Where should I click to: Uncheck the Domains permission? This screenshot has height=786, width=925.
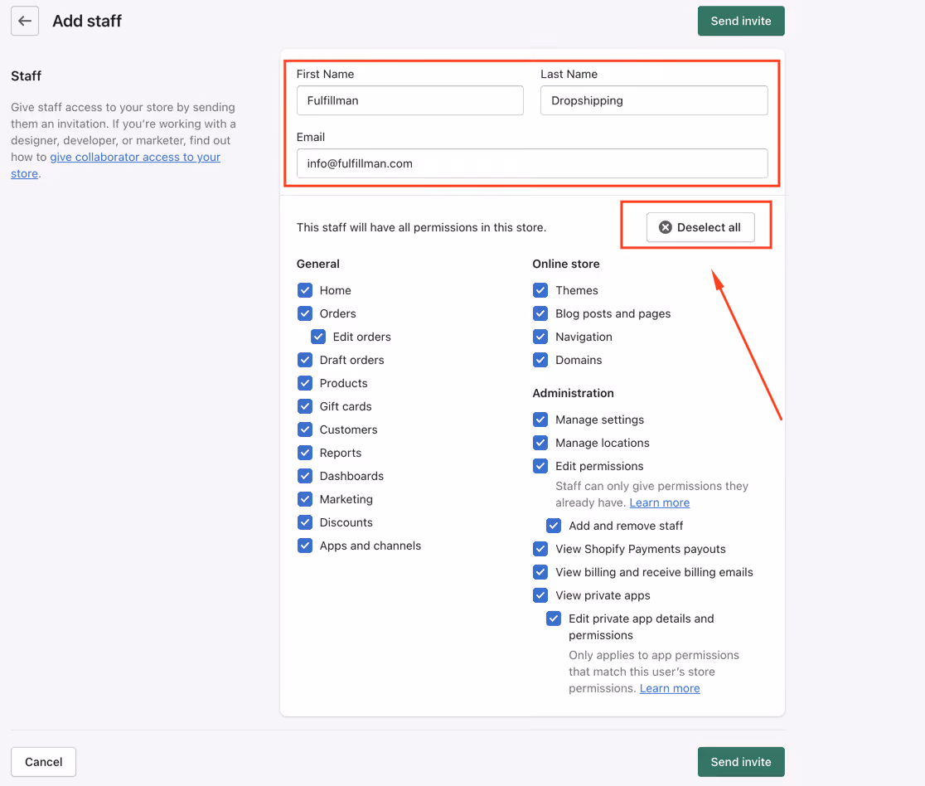click(540, 360)
